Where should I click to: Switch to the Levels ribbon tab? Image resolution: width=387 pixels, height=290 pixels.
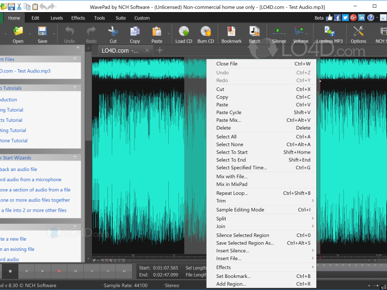coord(57,18)
